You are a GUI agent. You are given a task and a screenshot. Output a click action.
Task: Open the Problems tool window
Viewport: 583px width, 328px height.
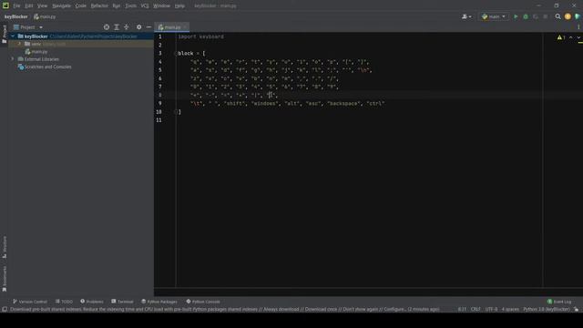pos(92,302)
